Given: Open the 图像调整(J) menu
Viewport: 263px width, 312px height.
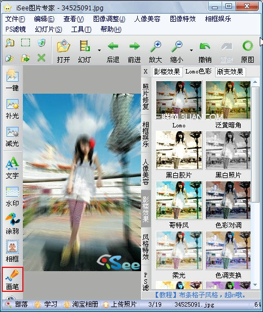Looking at the screenshot, I should click(x=109, y=19).
